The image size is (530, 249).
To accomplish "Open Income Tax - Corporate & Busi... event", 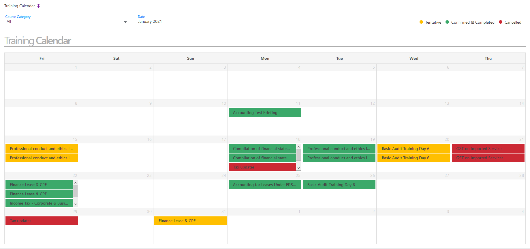I will (39, 203).
